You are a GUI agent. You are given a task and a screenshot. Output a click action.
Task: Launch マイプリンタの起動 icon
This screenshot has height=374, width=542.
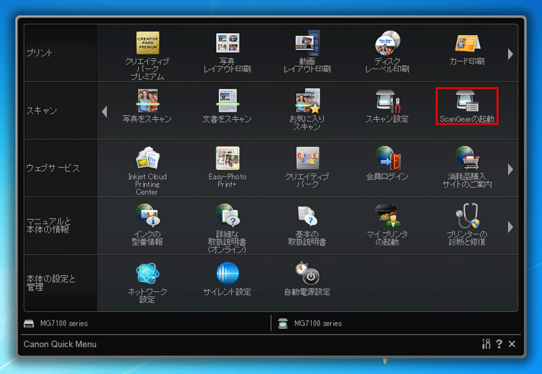click(387, 215)
